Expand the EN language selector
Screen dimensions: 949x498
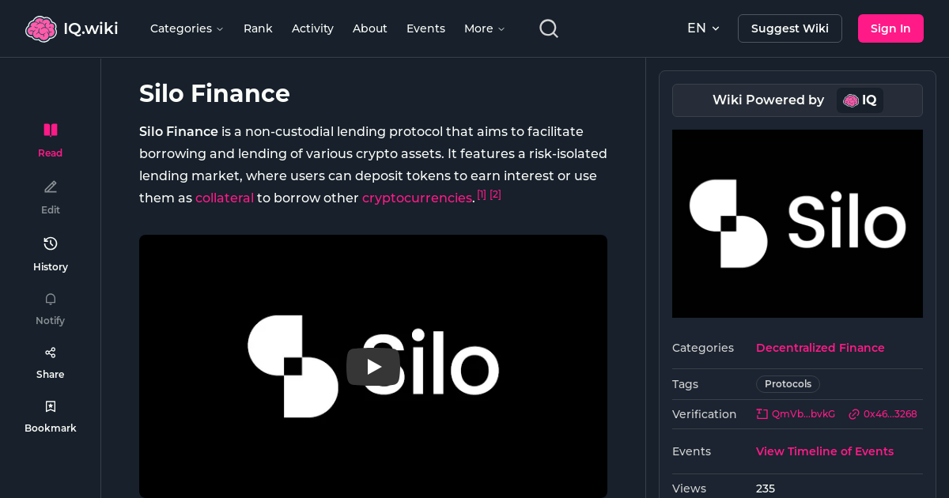(703, 28)
